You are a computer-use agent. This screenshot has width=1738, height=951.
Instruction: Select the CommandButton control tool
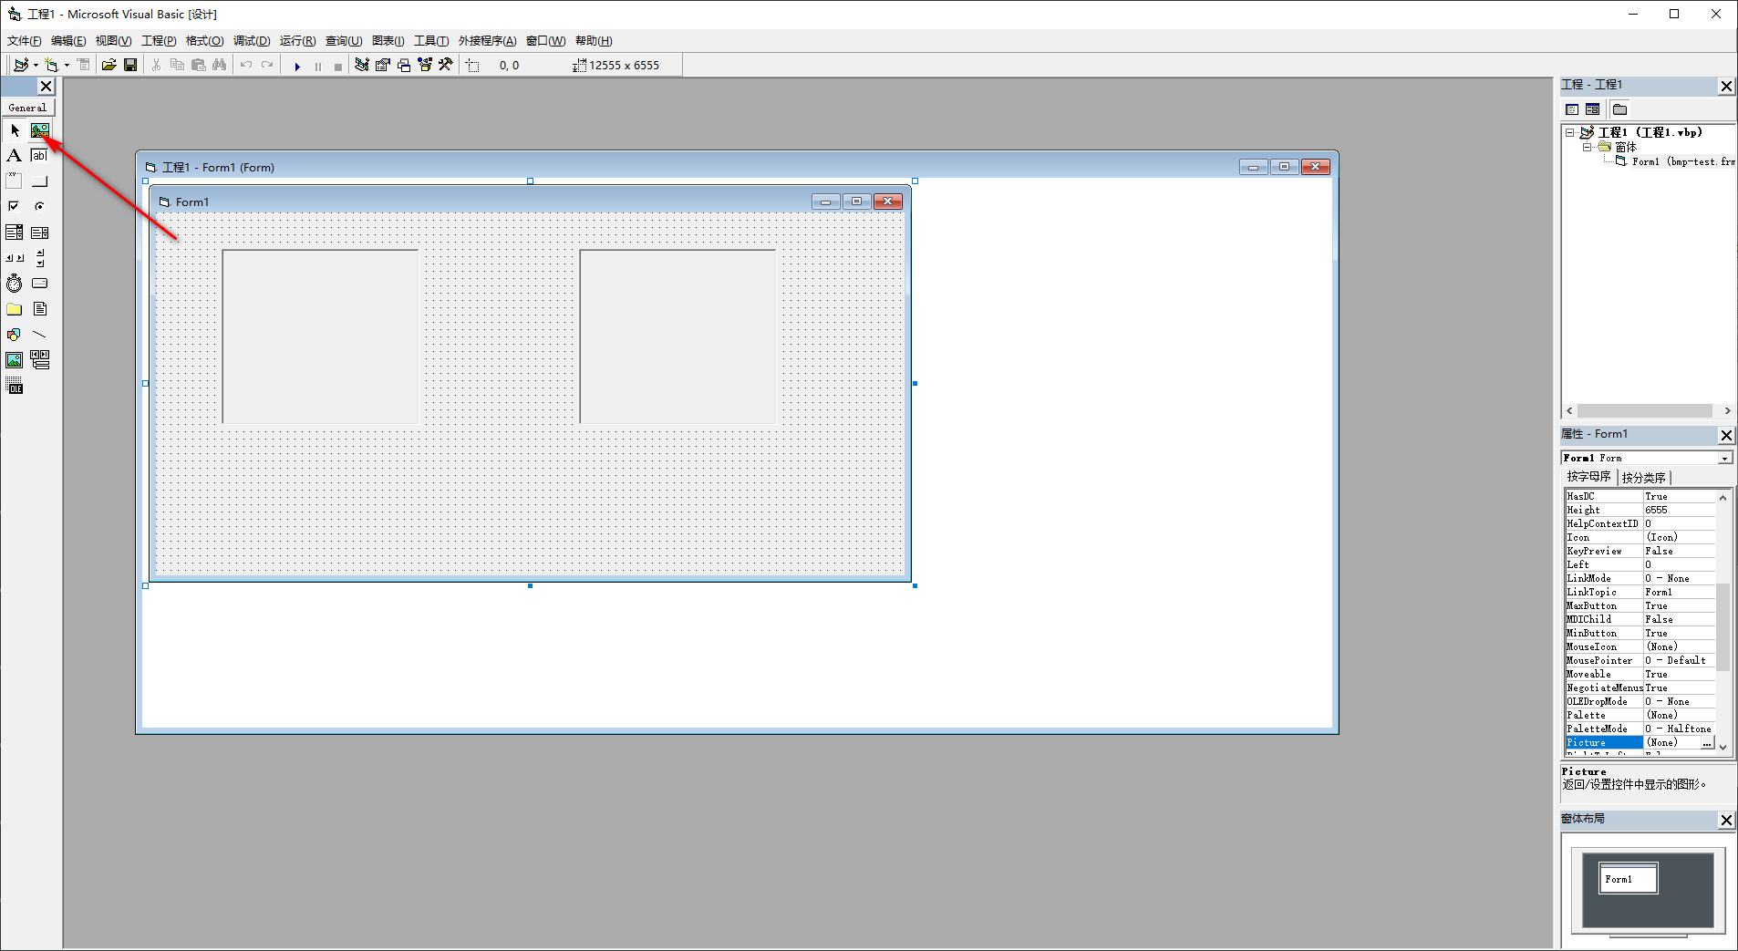(40, 181)
